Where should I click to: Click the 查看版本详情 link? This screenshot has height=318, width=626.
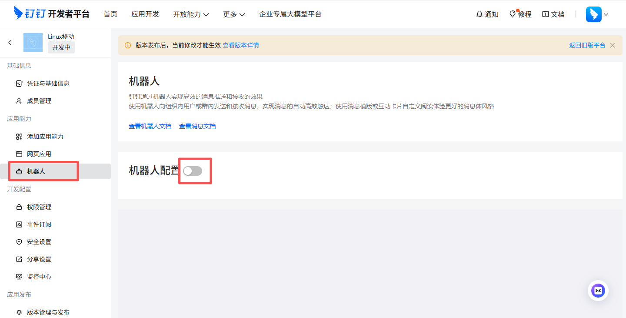coord(241,45)
